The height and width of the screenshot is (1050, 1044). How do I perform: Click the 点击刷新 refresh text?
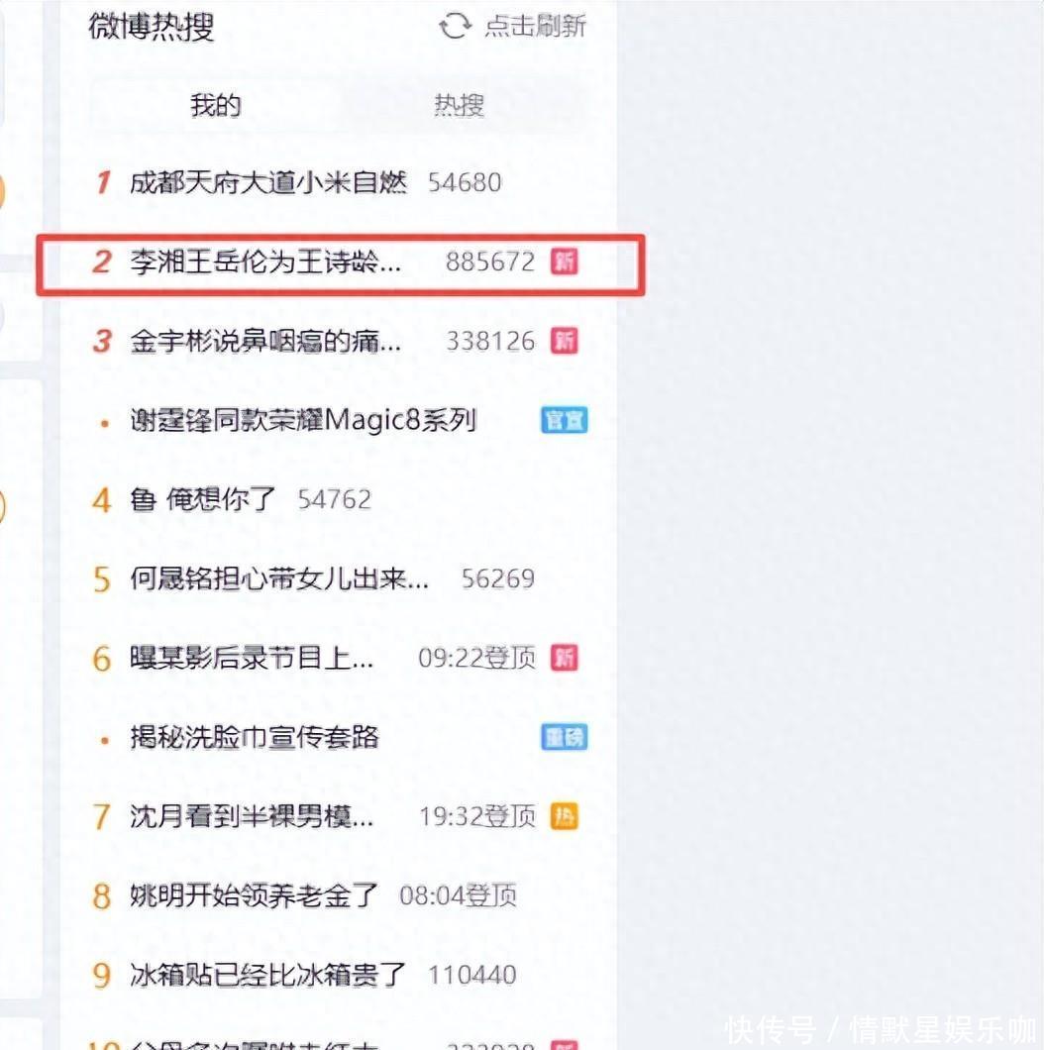[535, 26]
